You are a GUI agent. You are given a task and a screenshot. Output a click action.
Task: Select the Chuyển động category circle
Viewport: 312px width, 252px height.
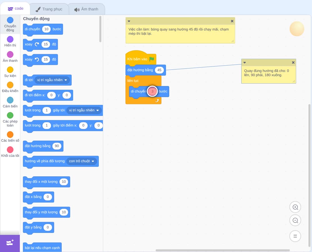coord(10,20)
